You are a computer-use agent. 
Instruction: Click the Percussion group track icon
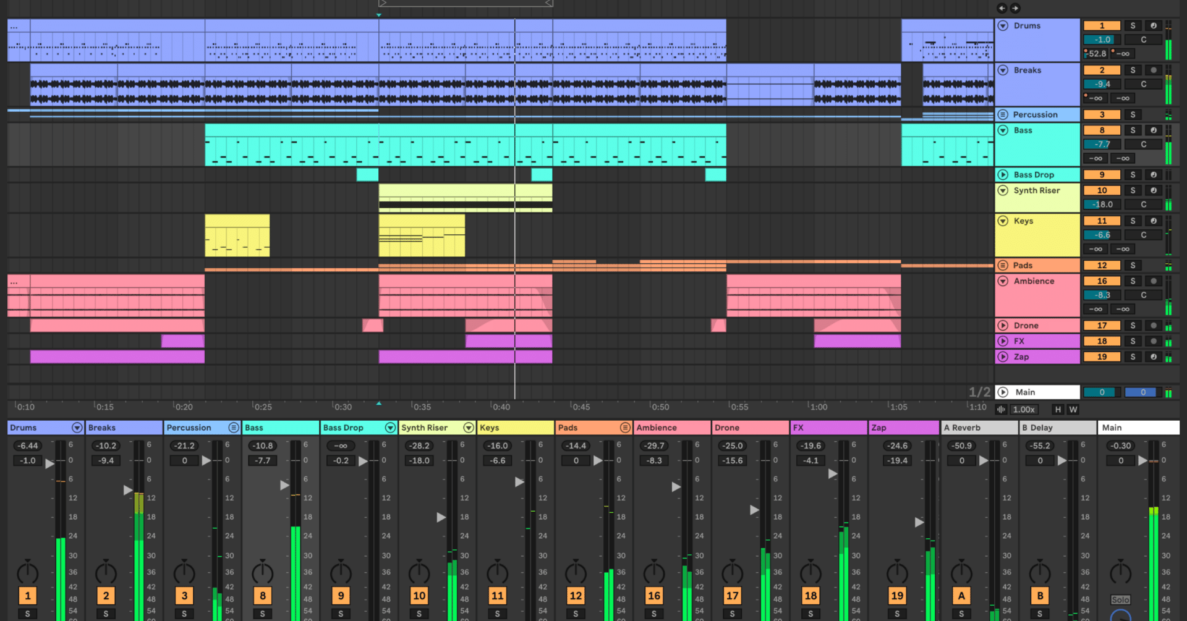click(1003, 114)
